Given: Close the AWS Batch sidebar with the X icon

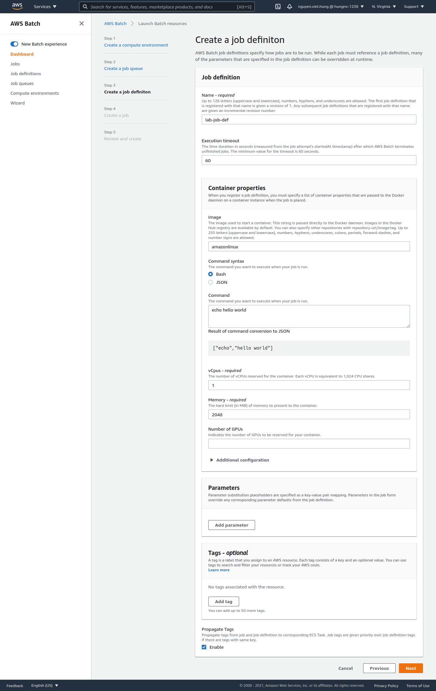Looking at the screenshot, I should coord(82,23).
